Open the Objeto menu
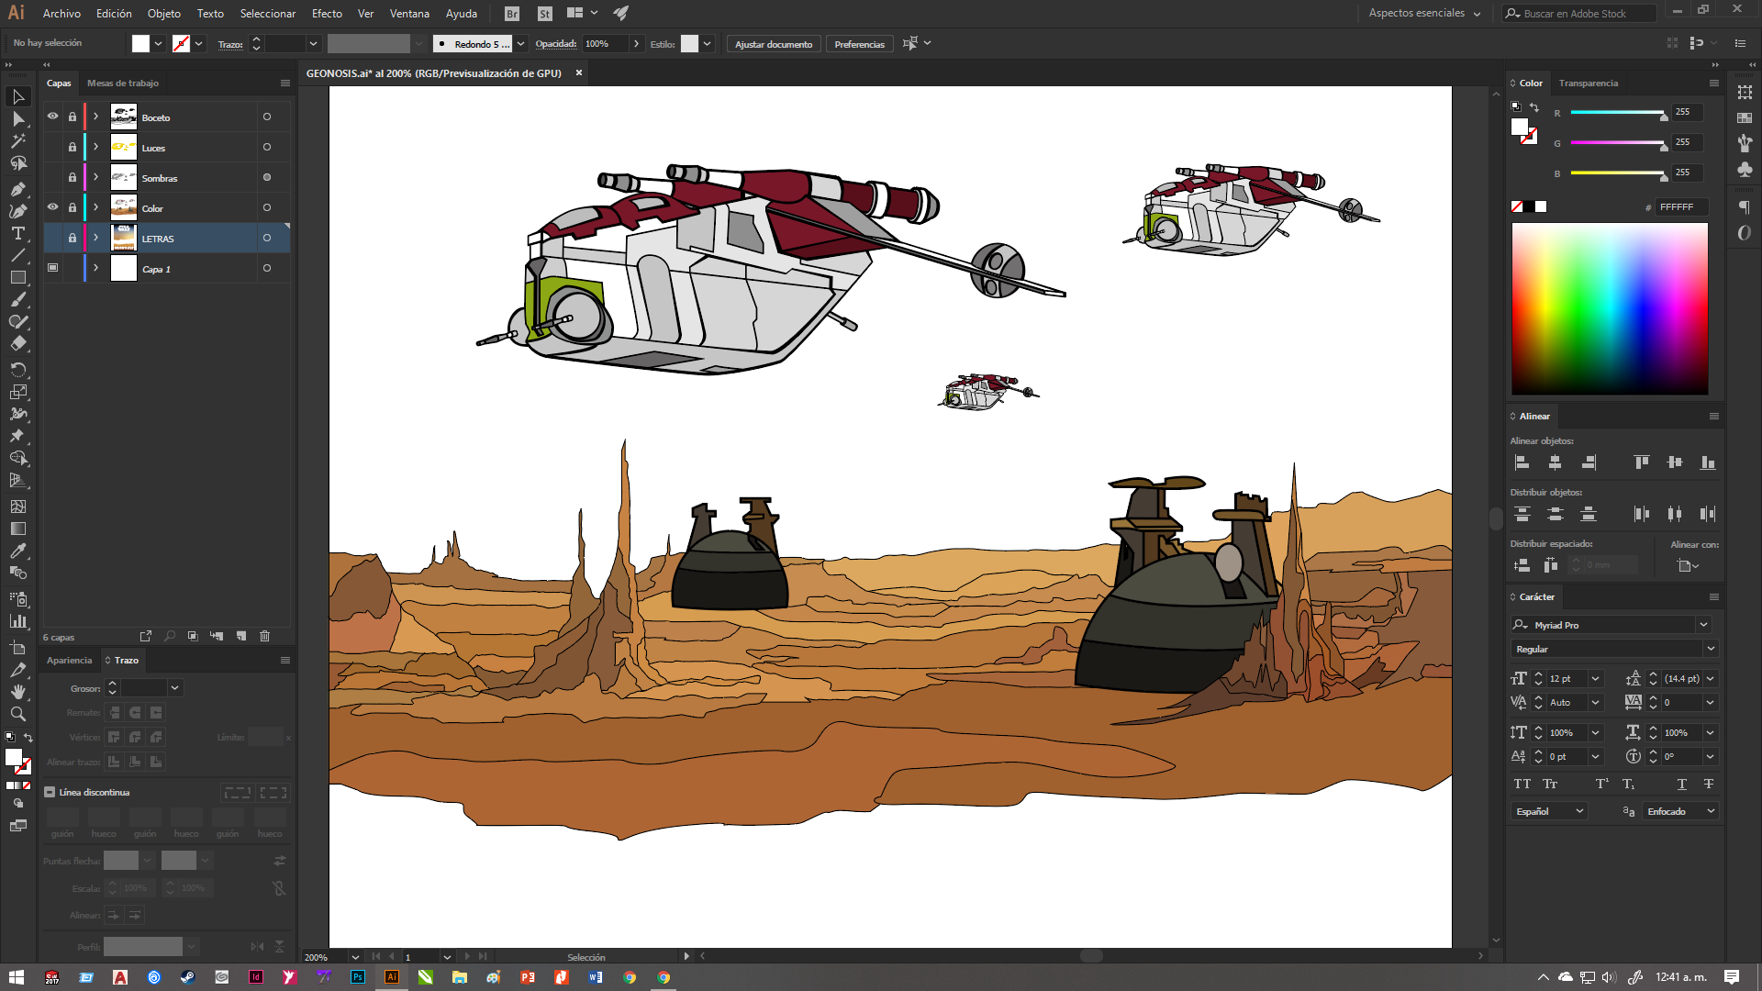The height and width of the screenshot is (991, 1762). (164, 14)
